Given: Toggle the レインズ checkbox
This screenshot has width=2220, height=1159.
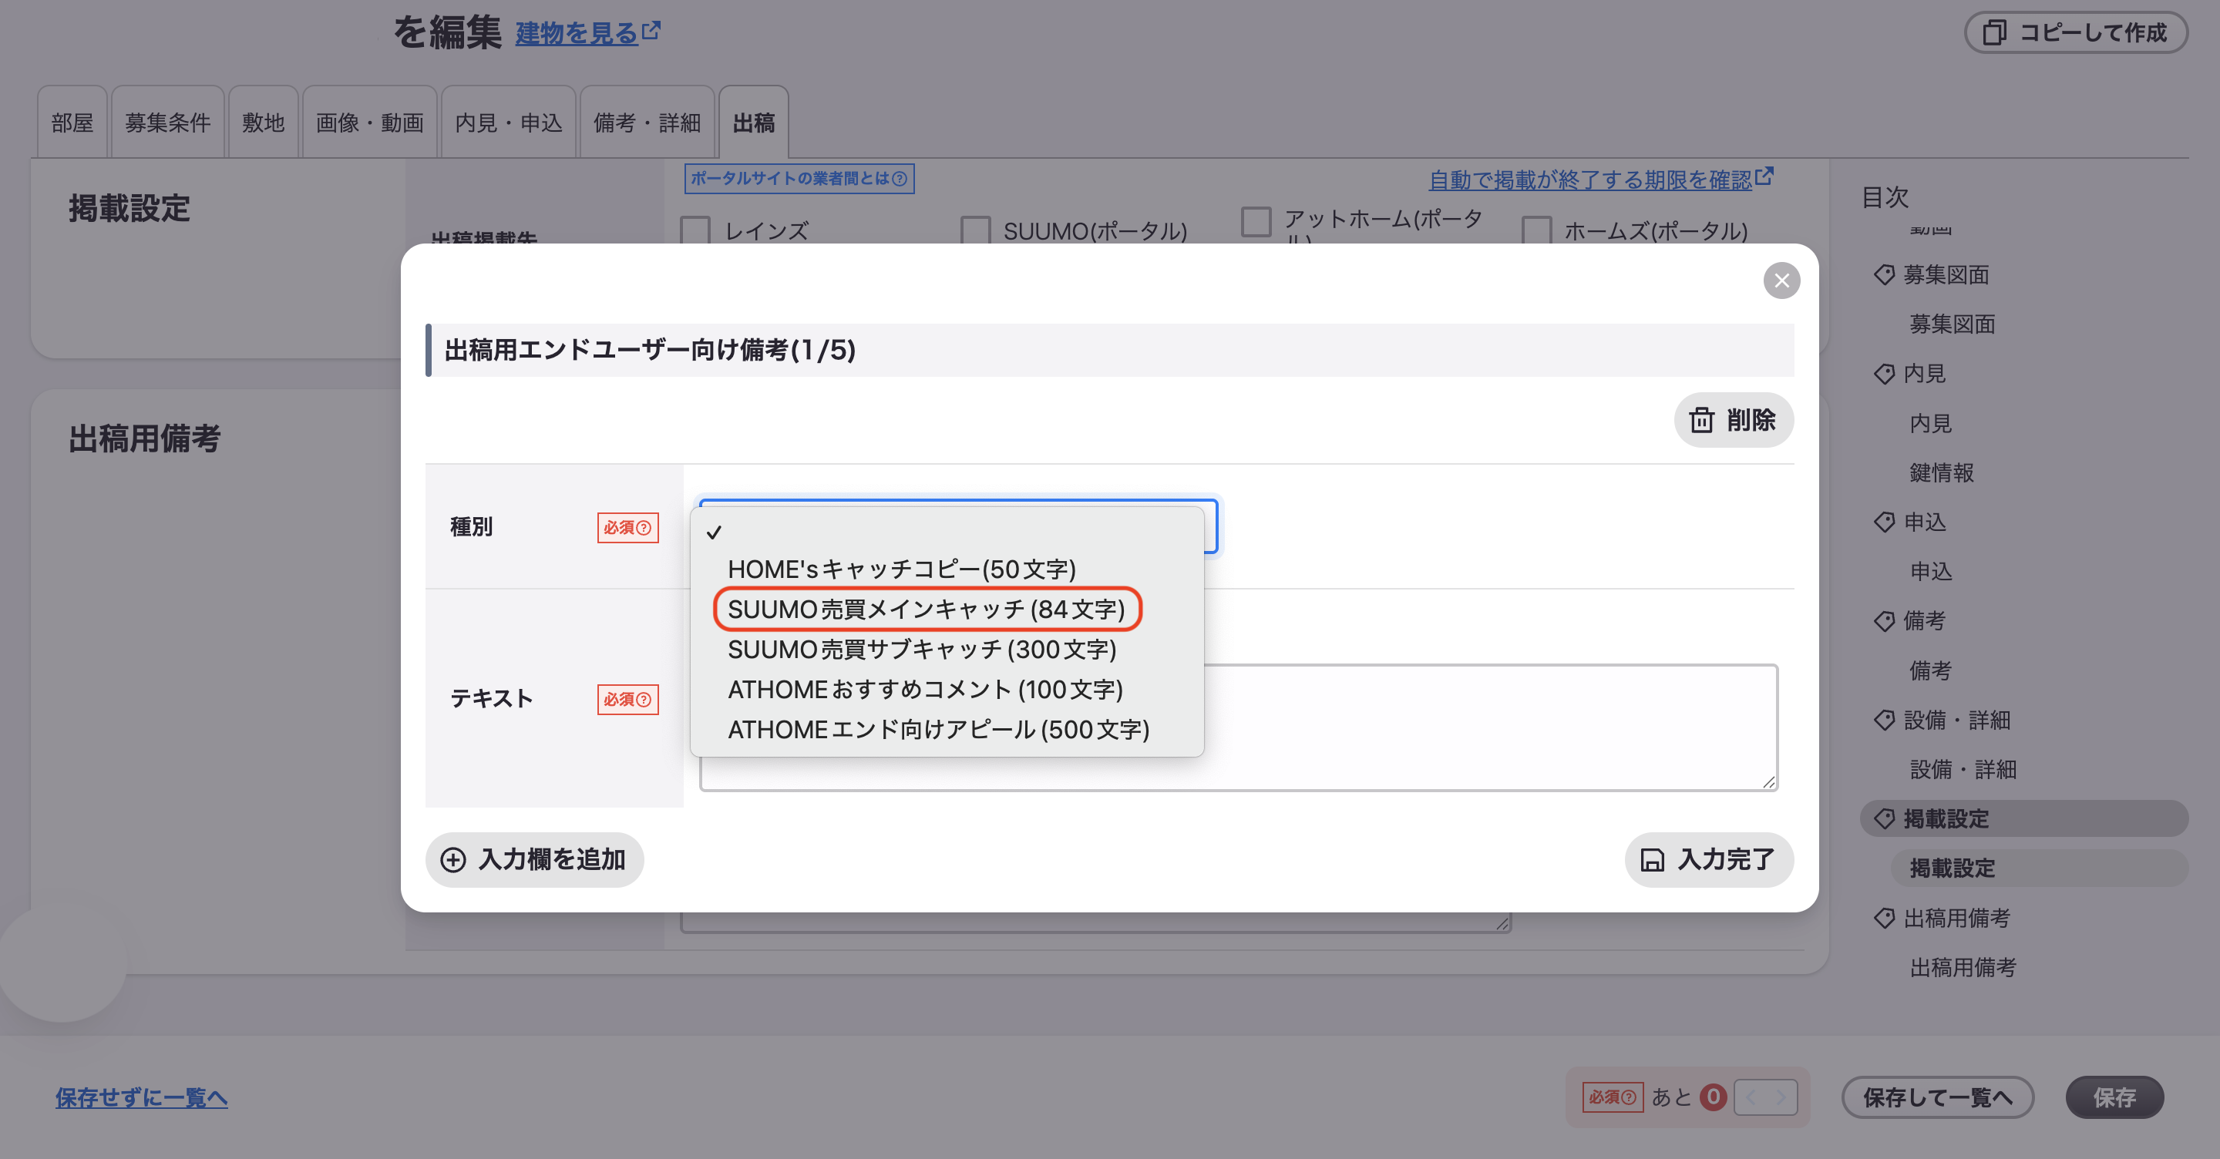Looking at the screenshot, I should click(695, 230).
